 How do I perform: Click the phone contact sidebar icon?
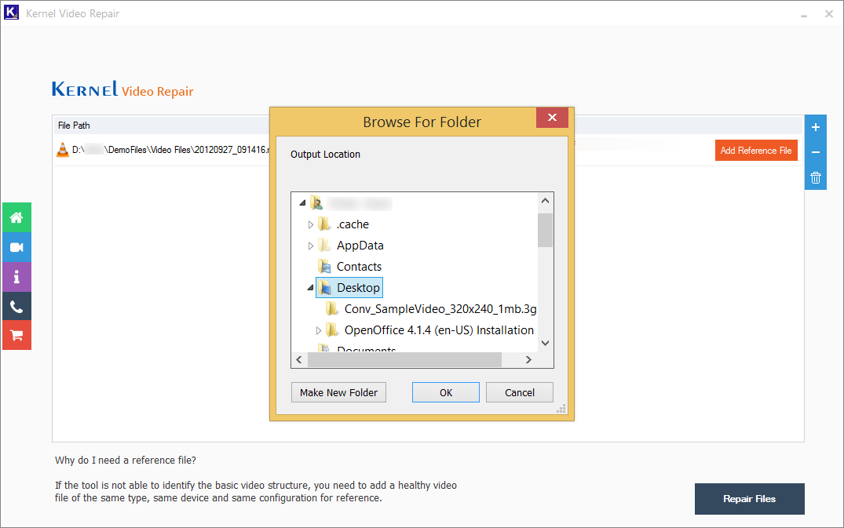tap(16, 307)
